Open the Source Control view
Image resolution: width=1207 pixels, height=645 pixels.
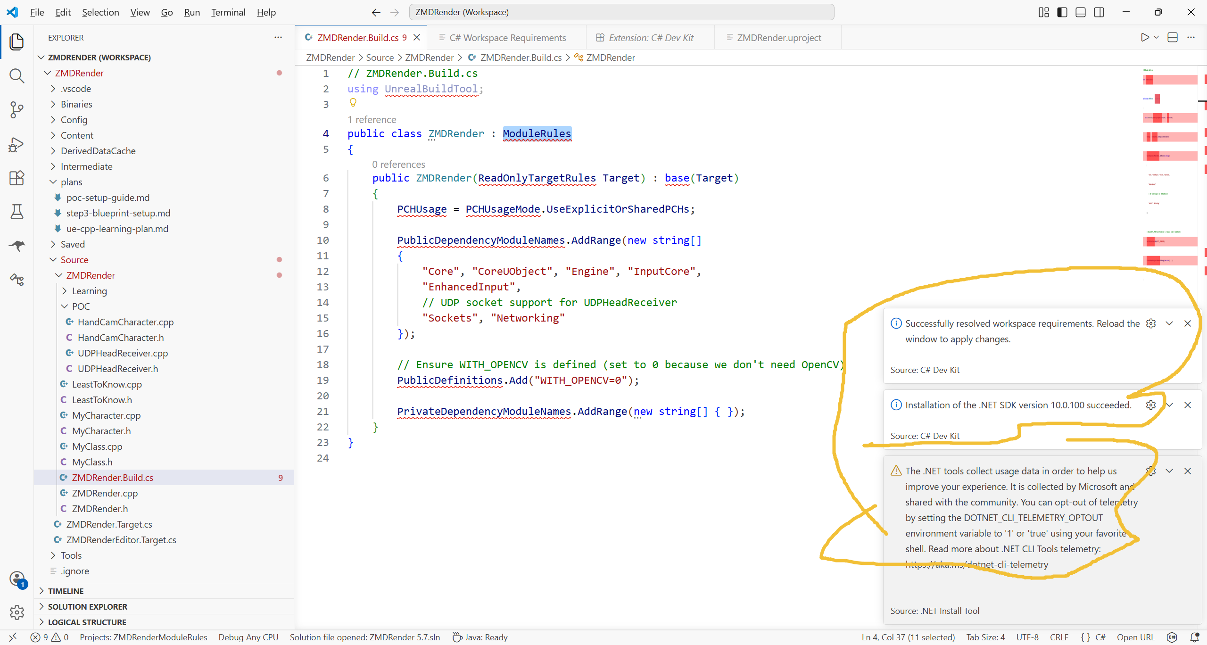tap(17, 109)
